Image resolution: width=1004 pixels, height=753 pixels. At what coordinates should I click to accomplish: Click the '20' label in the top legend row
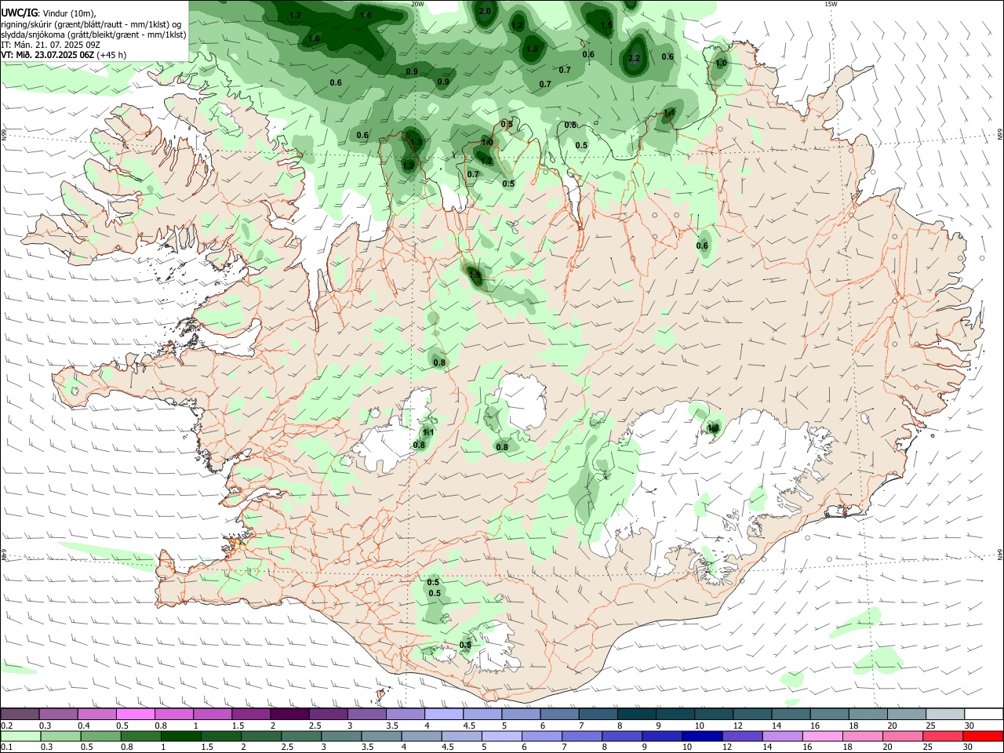click(892, 726)
